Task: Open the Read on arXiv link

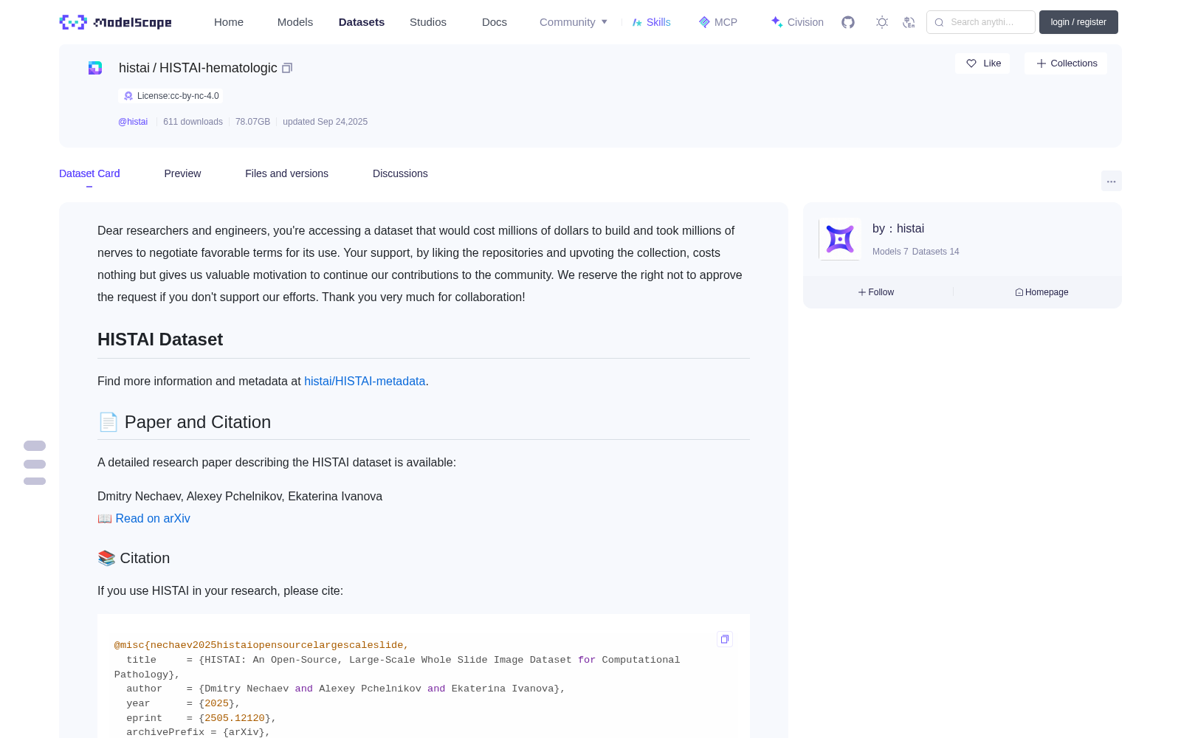Action: point(153,519)
